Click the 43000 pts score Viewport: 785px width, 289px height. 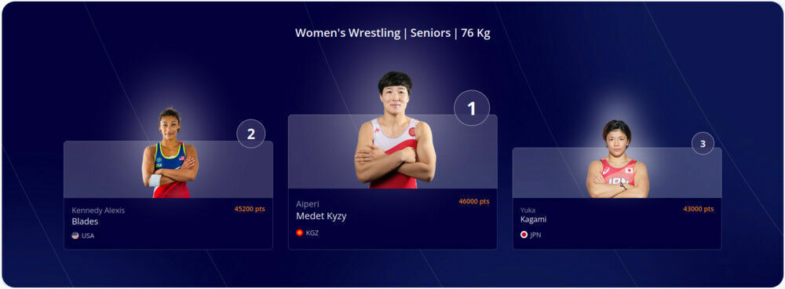(699, 208)
